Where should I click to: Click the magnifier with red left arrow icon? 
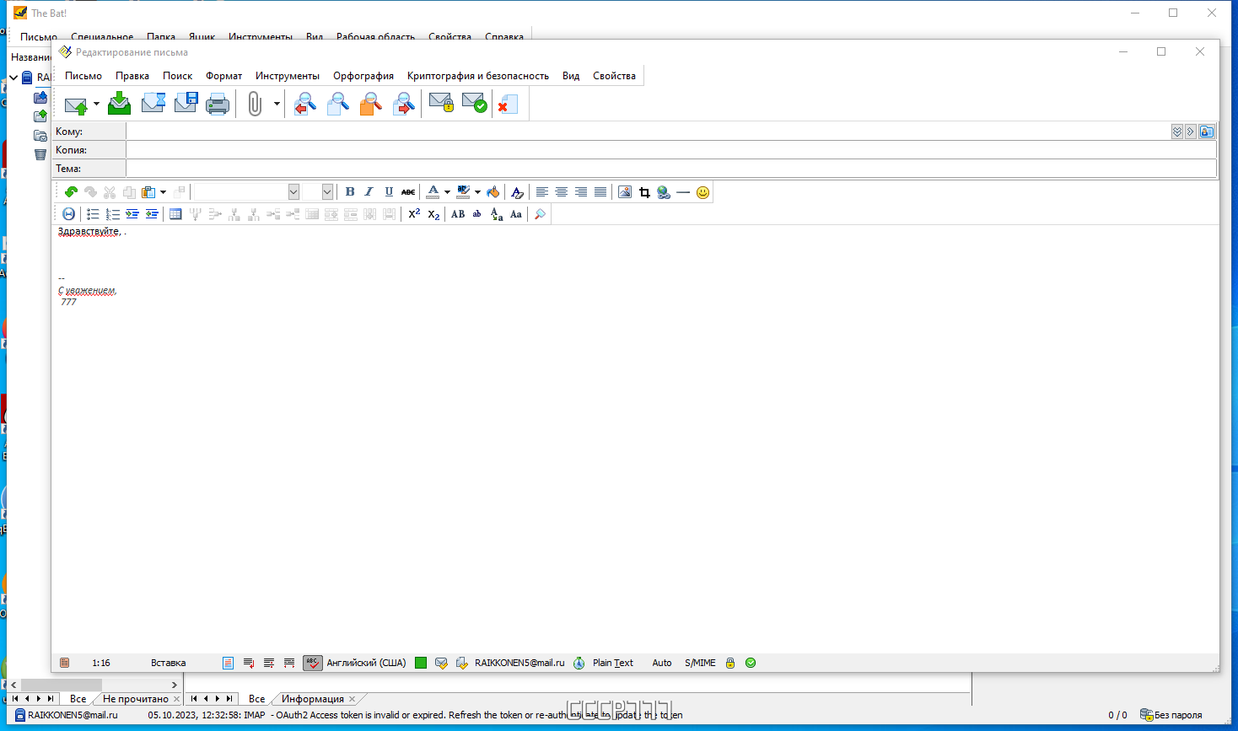304,104
